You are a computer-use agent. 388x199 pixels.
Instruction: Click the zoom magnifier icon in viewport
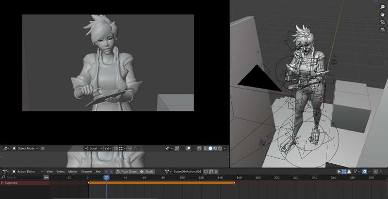pyautogui.click(x=383, y=8)
